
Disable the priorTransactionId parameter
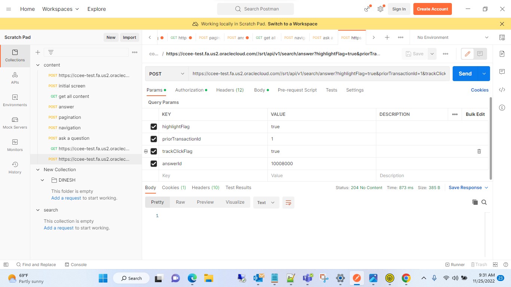[x=154, y=139]
